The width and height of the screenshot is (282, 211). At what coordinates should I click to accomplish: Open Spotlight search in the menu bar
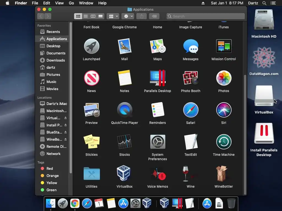tap(264, 3)
